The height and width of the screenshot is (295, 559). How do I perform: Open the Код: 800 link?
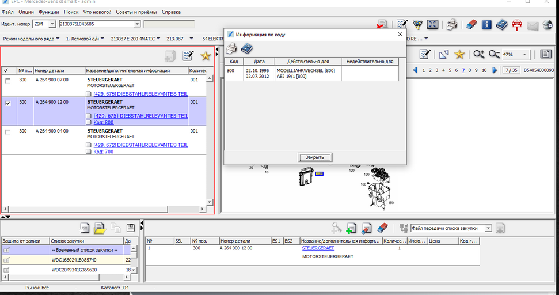pyautogui.click(x=104, y=122)
